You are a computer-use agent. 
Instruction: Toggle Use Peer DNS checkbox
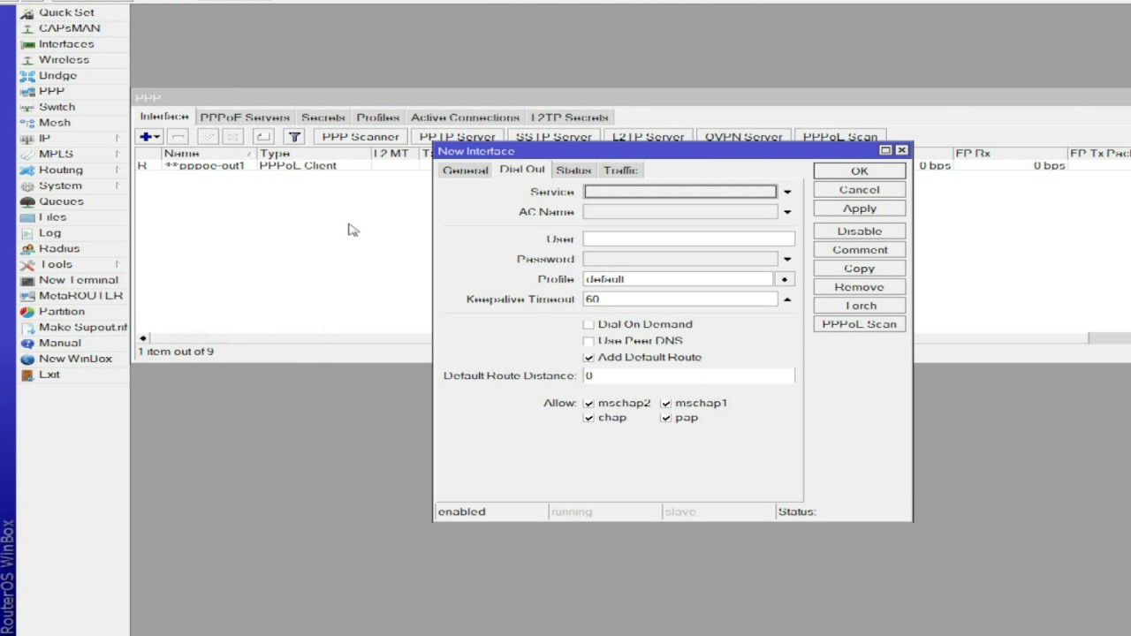588,341
